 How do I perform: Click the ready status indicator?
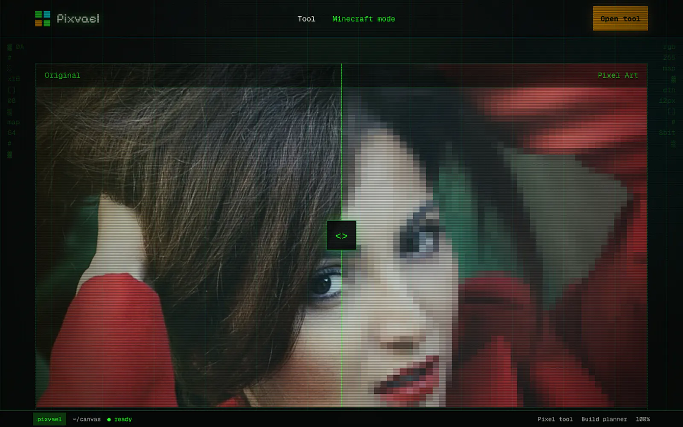(x=120, y=419)
